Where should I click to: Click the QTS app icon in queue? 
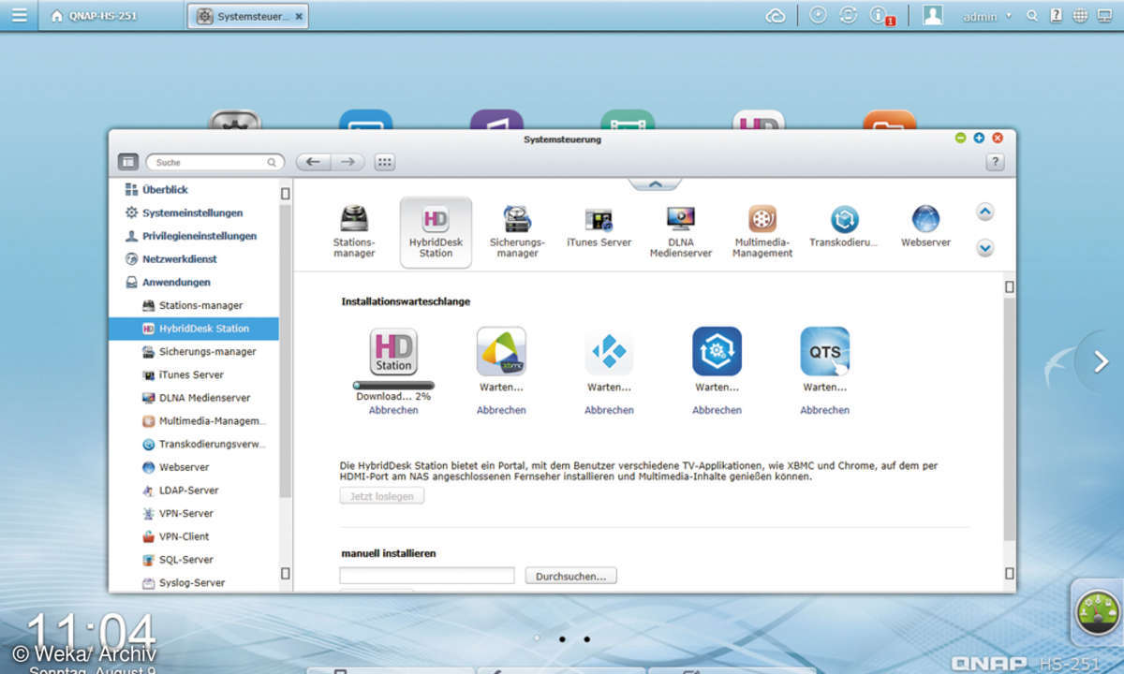pyautogui.click(x=825, y=351)
